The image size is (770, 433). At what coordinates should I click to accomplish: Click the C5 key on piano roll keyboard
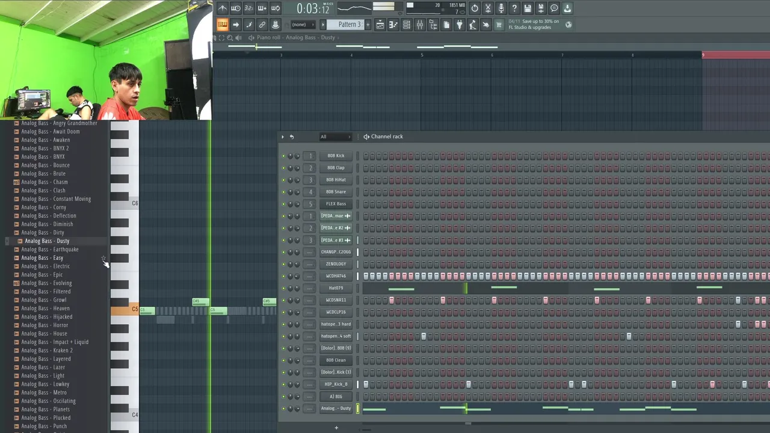coord(125,310)
